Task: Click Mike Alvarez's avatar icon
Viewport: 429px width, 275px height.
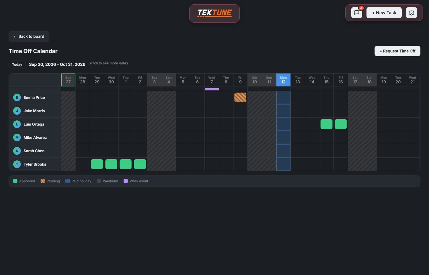Action: 17,137
